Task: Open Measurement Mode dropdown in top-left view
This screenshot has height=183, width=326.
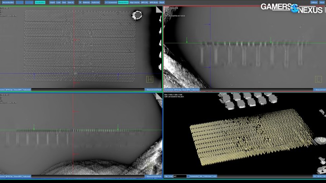Action: pyautogui.click(x=152, y=90)
